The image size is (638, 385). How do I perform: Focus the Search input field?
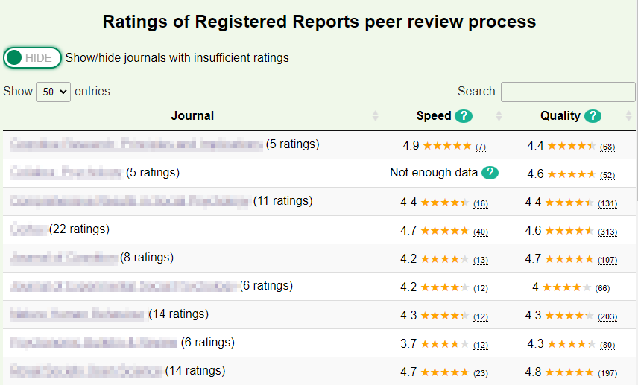pyautogui.click(x=568, y=92)
